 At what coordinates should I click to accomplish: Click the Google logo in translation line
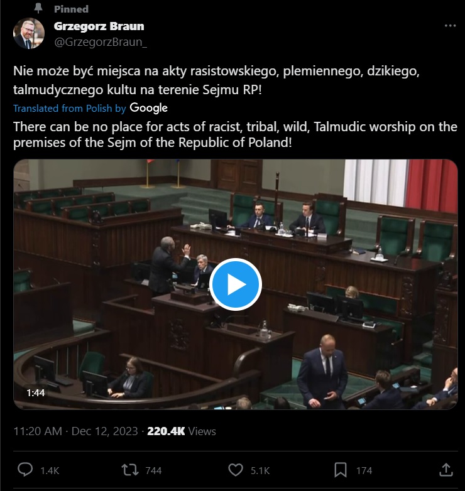[148, 108]
